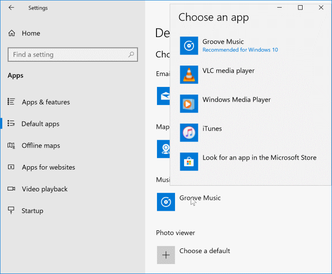Open Video playback settings
Screen dimensions: 332x274
tap(45, 189)
